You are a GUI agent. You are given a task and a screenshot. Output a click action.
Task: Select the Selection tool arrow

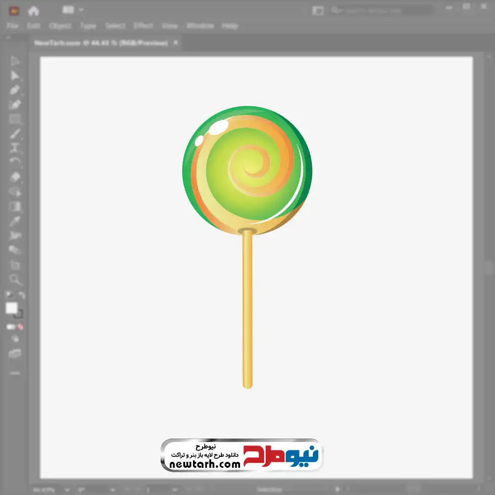pyautogui.click(x=15, y=61)
